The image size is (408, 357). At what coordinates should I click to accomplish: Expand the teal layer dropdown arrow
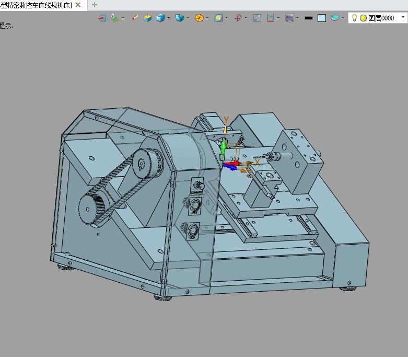point(343,18)
